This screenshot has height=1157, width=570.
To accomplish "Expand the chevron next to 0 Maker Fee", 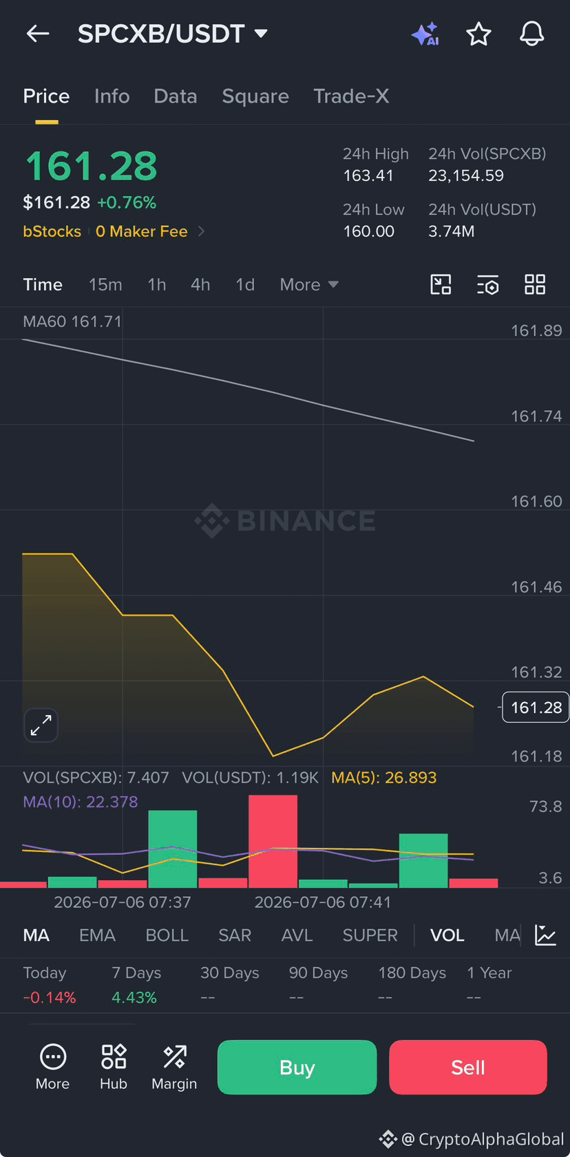I will pos(201,231).
